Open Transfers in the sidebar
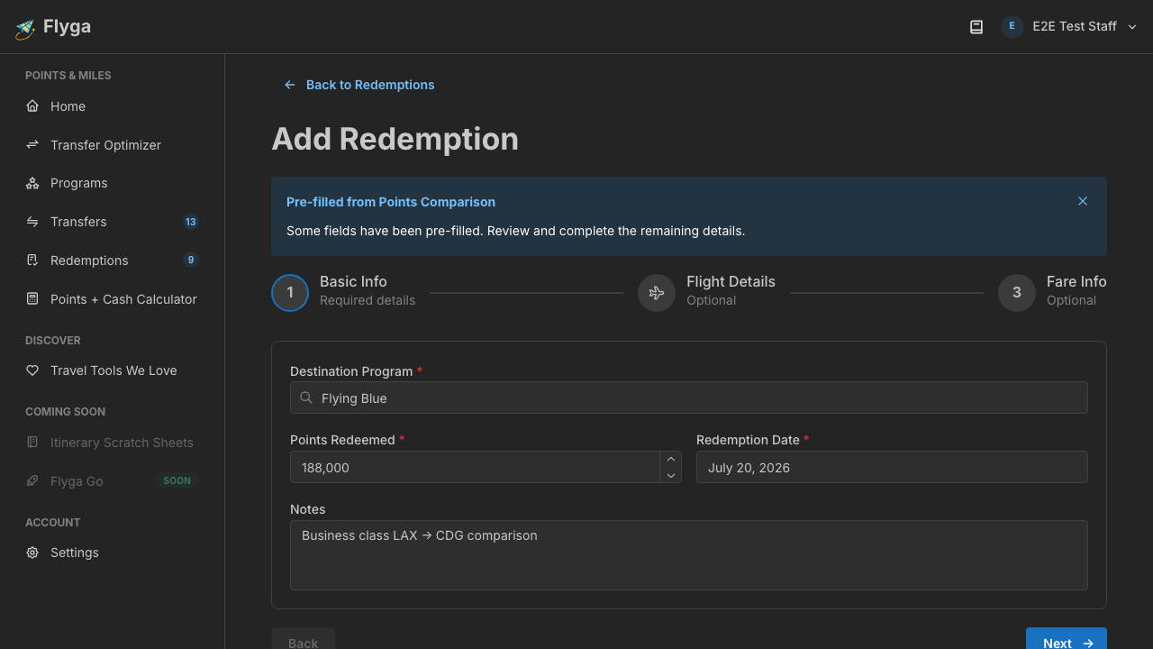The image size is (1153, 649). pyautogui.click(x=112, y=222)
